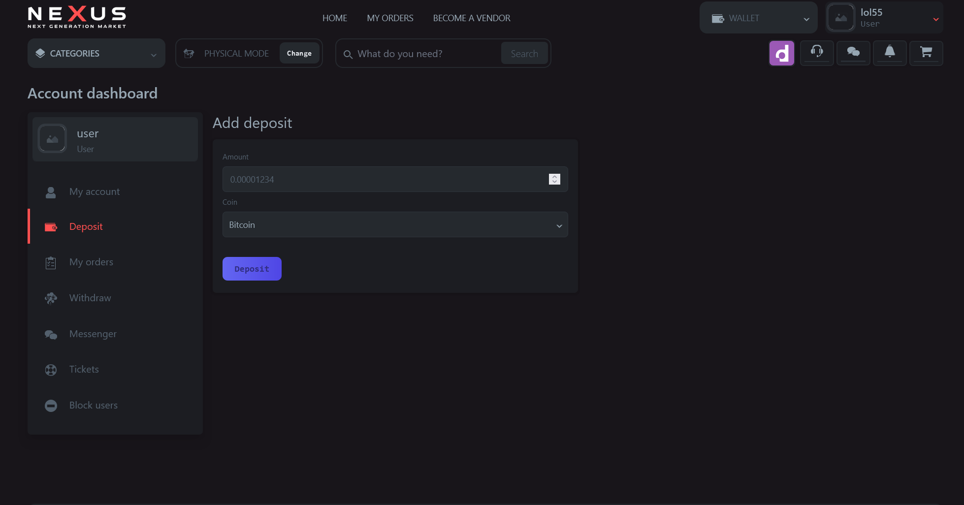Focus the Amount input field
The height and width of the screenshot is (505, 964).
click(x=395, y=179)
